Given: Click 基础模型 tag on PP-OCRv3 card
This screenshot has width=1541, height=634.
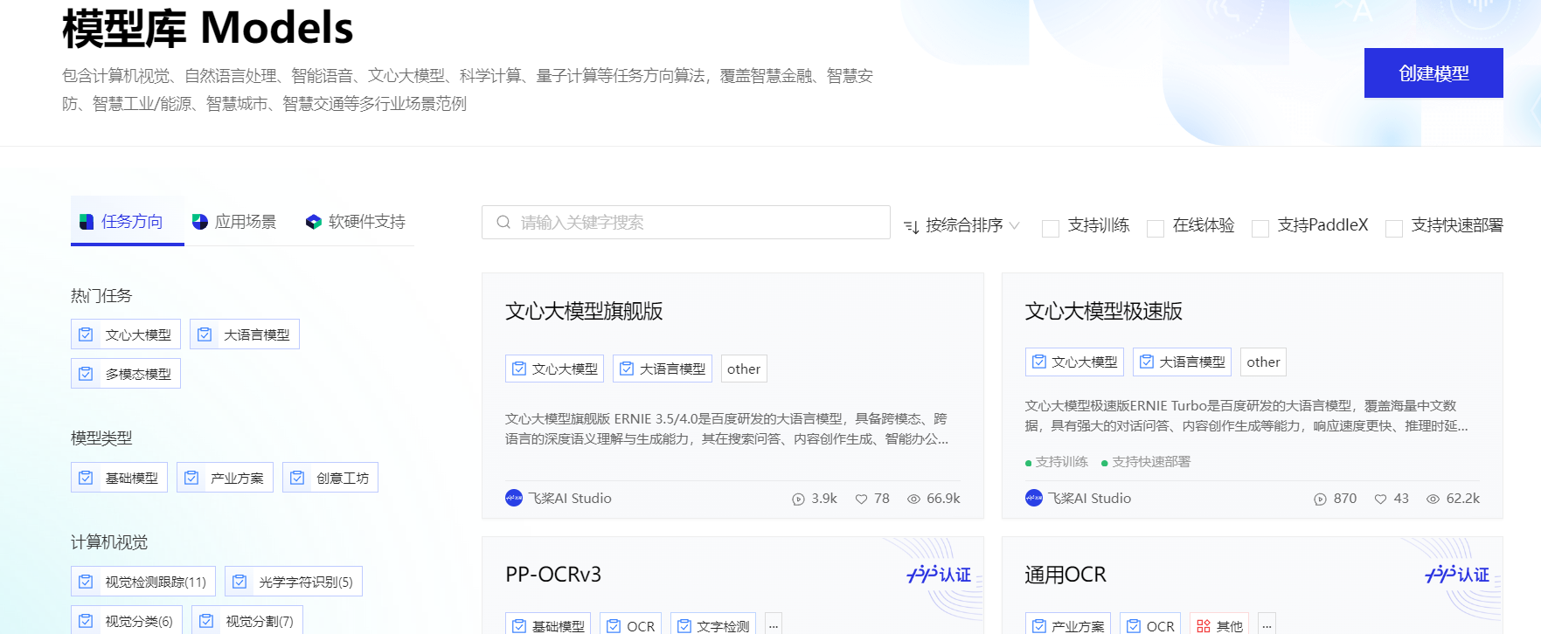Looking at the screenshot, I should click(x=548, y=625).
